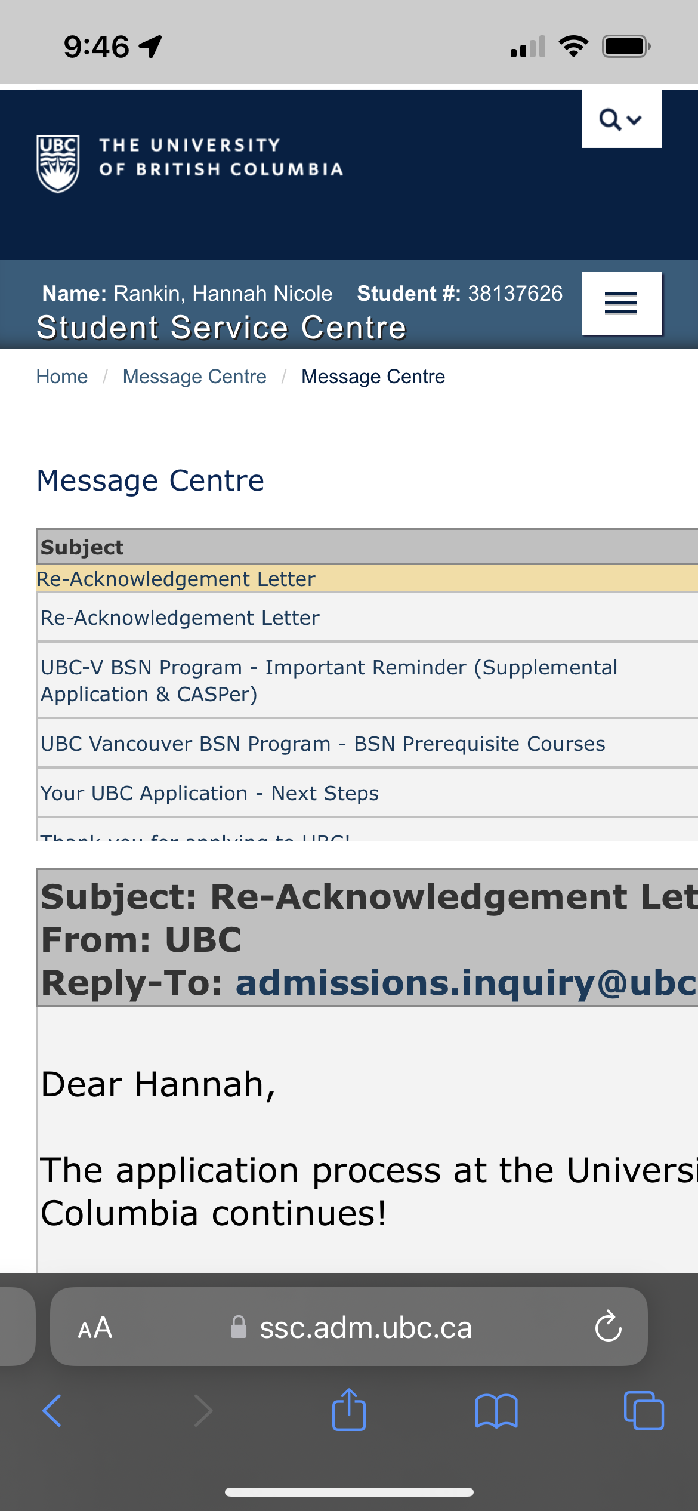The width and height of the screenshot is (698, 1511).
Task: Tap the AA reader text size button
Action: [95, 1328]
